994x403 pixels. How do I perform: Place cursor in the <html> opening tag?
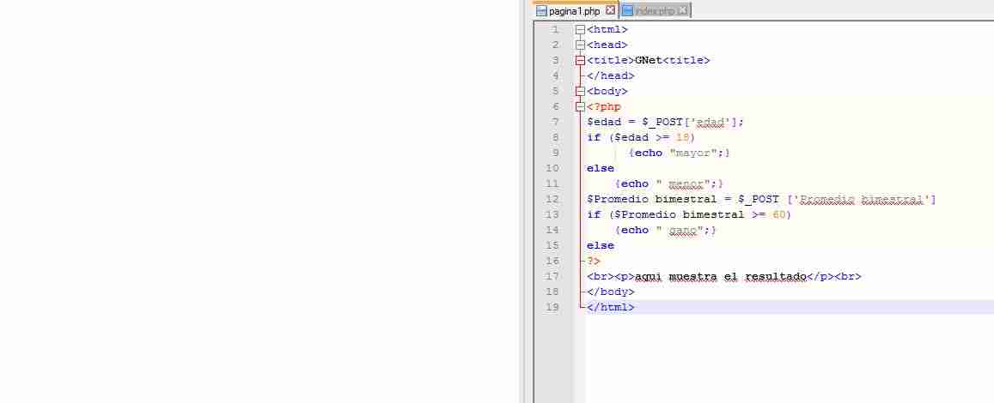[607, 30]
